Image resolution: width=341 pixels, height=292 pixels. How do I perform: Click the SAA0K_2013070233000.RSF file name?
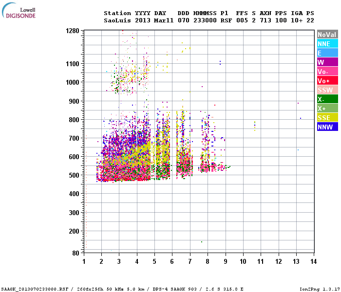tap(35, 289)
